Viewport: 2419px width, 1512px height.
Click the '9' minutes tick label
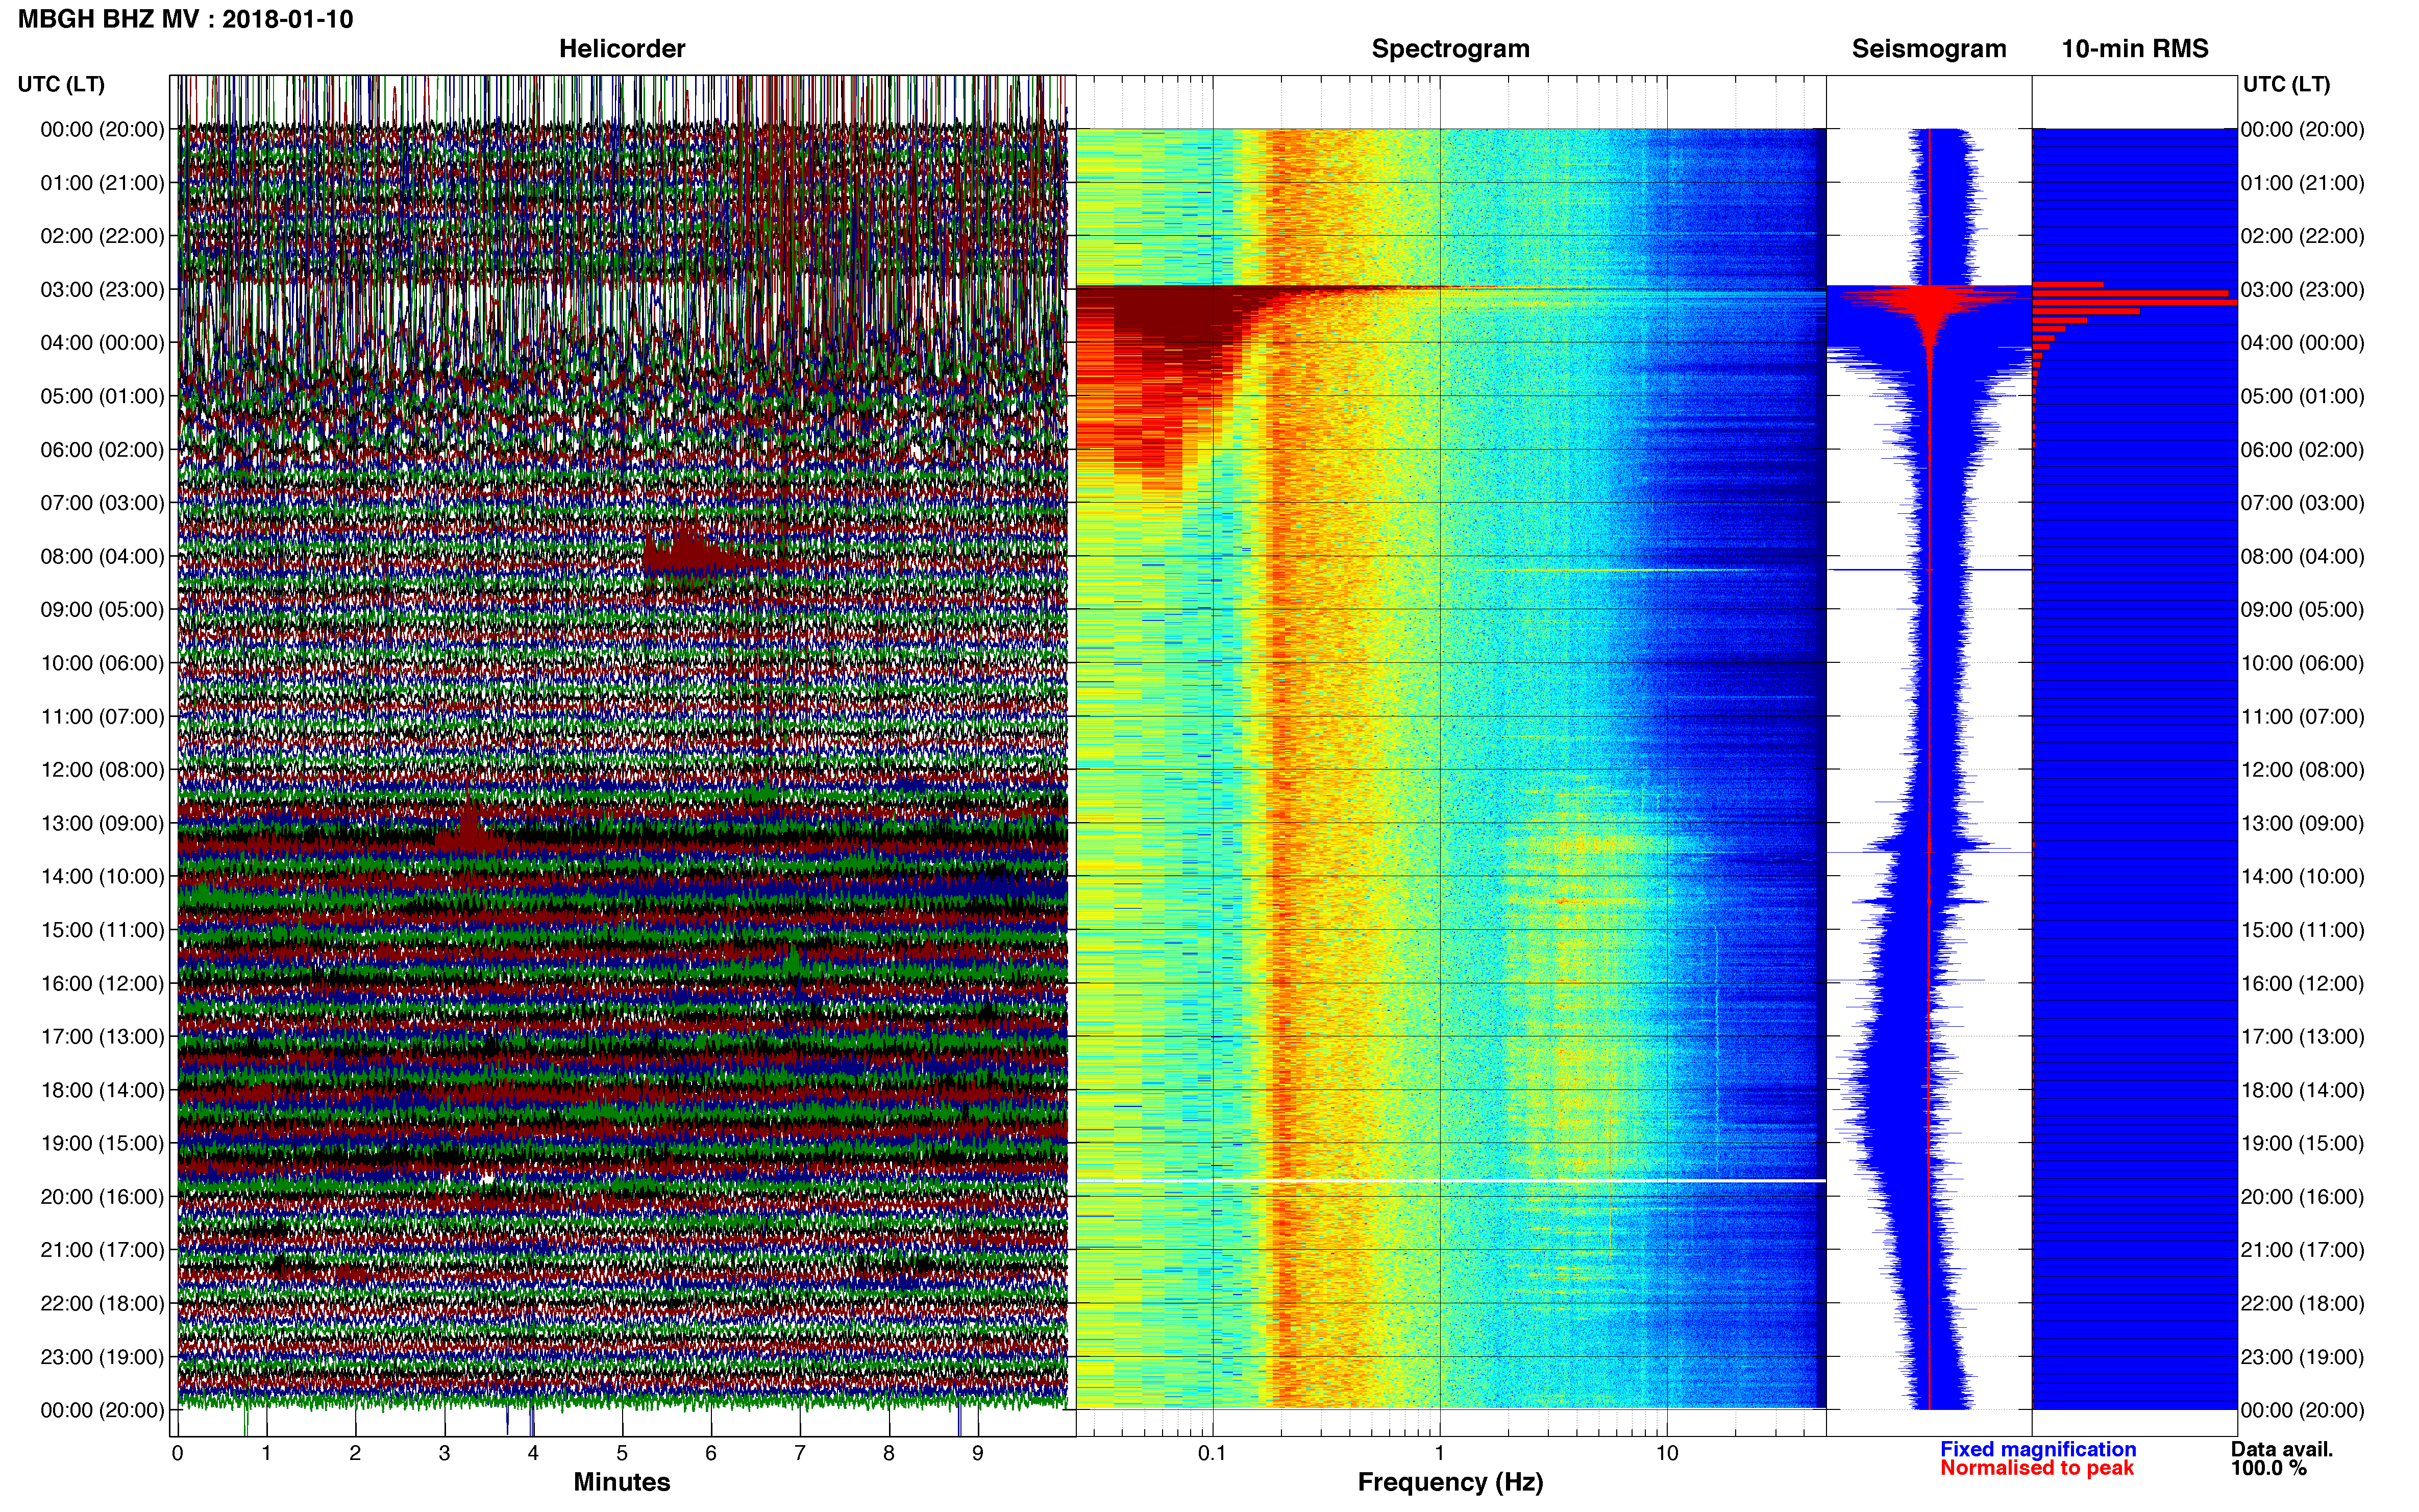(x=978, y=1453)
